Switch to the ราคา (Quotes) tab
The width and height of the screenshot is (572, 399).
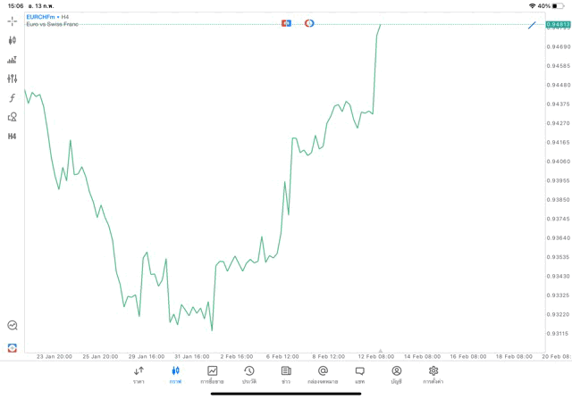(x=139, y=374)
